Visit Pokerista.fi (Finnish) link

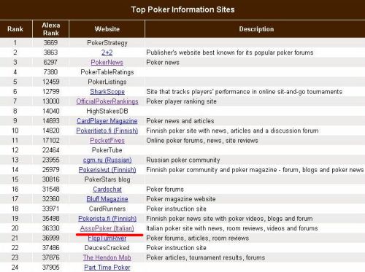click(x=107, y=219)
